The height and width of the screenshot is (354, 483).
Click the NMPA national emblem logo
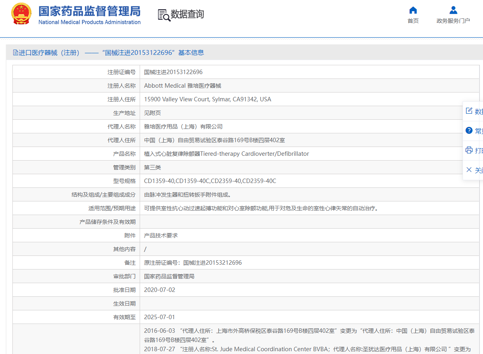[22, 14]
